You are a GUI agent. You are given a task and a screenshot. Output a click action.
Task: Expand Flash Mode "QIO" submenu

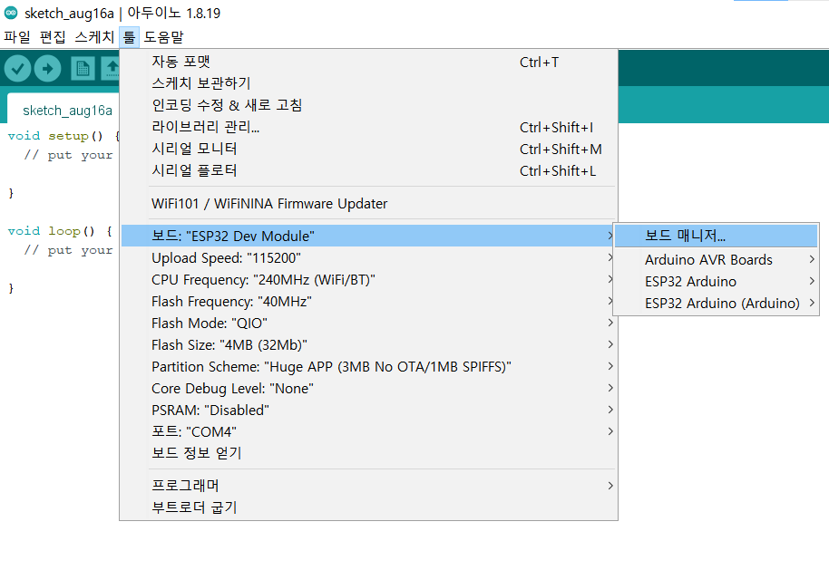click(x=369, y=323)
